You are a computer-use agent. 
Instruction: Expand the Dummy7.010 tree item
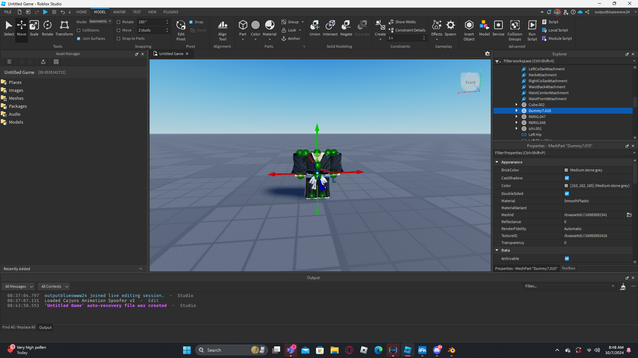pos(516,111)
